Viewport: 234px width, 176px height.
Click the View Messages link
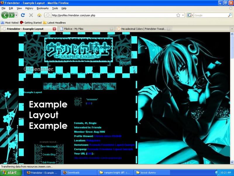click(x=49, y=146)
